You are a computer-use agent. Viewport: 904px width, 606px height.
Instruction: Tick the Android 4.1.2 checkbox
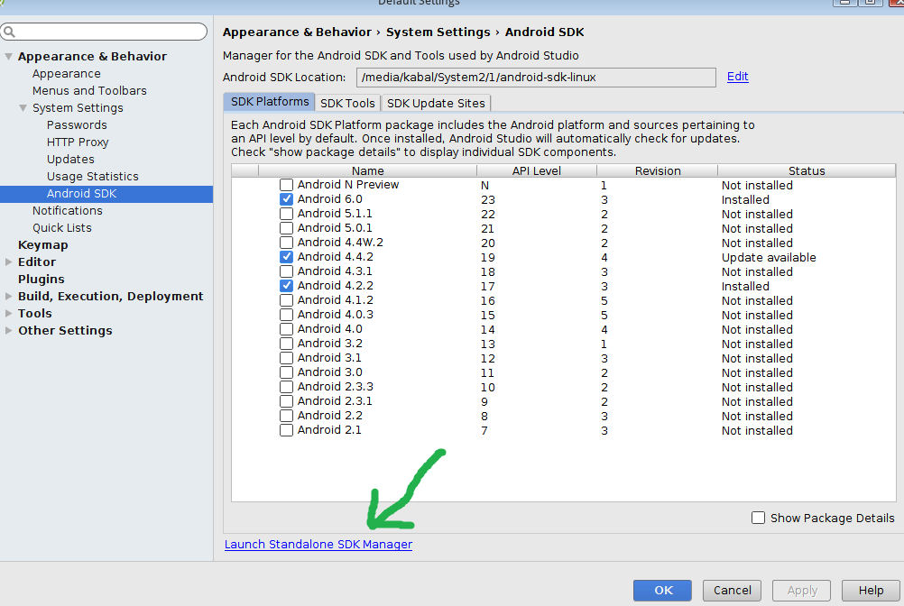286,300
